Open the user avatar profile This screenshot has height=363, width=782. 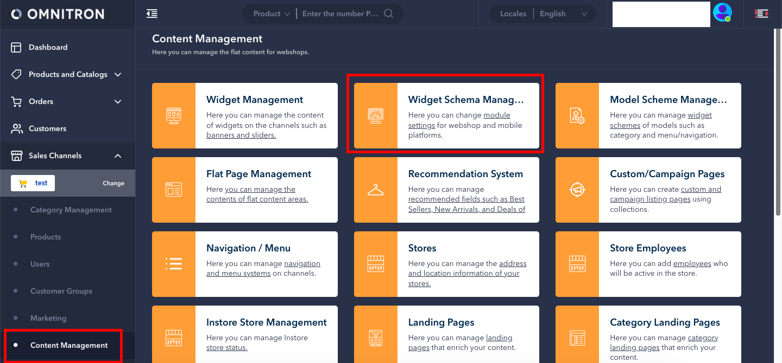point(722,12)
